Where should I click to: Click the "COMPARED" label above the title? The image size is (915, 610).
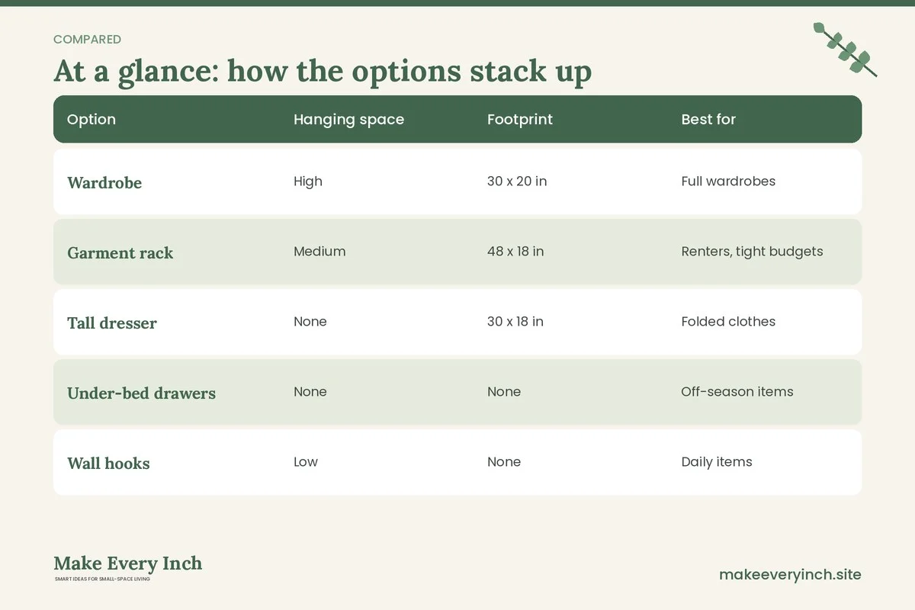(87, 40)
